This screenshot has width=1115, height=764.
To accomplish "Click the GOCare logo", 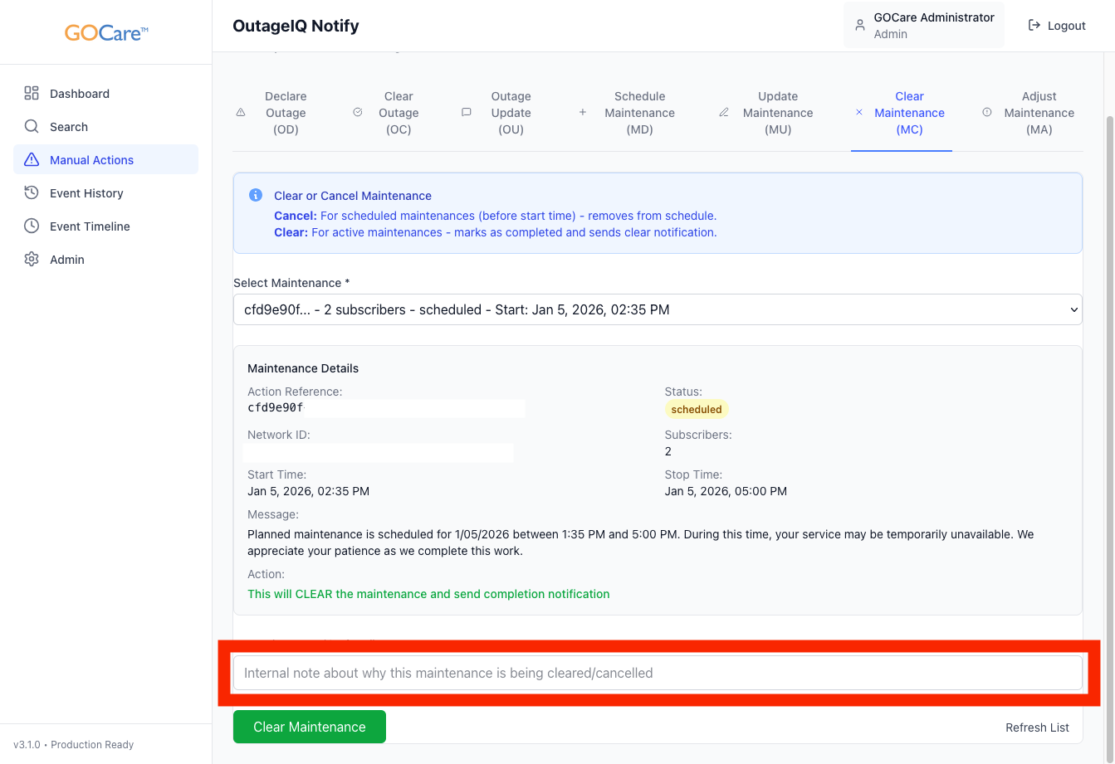I will tap(106, 33).
